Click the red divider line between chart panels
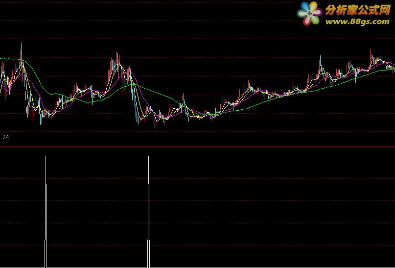This screenshot has height=268, width=395. coord(198,146)
